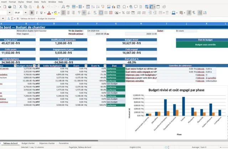Click the Format as Percent icon
This screenshot has height=149, width=228.
(x=123, y=13)
